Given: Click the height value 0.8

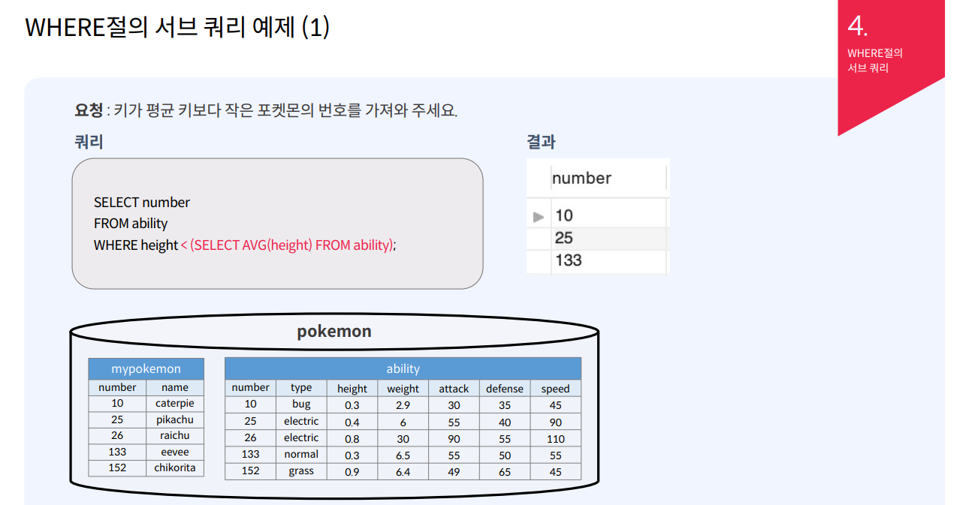Looking at the screenshot, I should click(x=352, y=438).
